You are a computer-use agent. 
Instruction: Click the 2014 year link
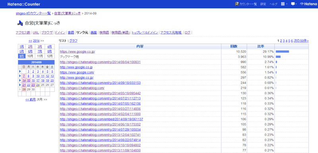36,41
